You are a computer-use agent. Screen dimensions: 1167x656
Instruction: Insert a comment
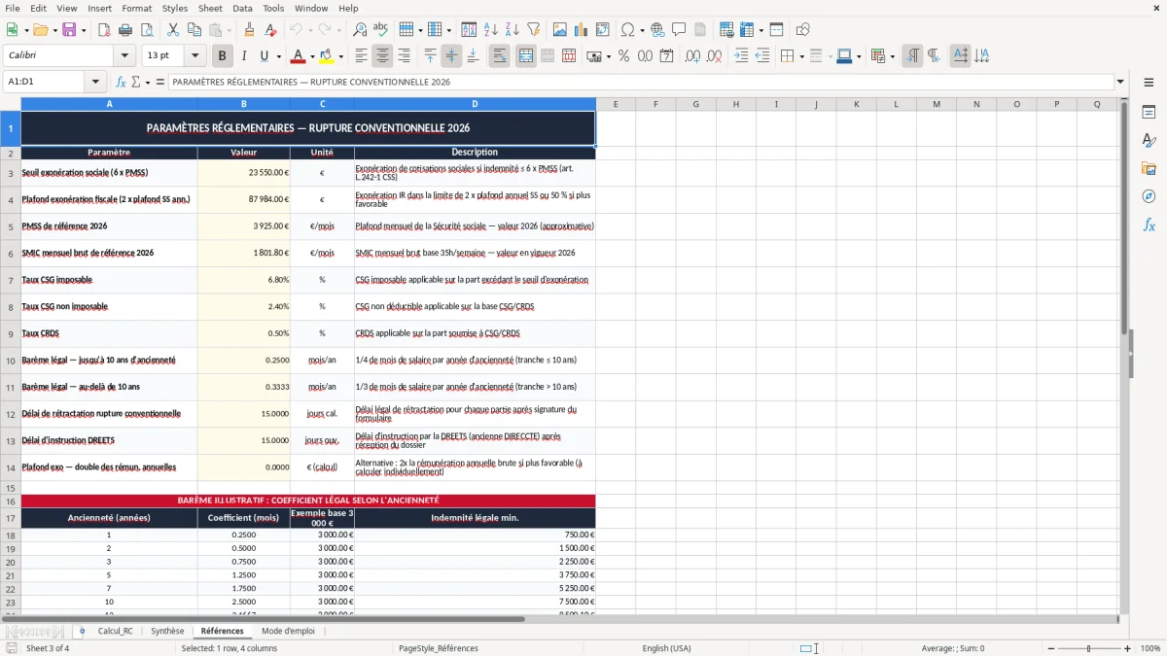(679, 30)
